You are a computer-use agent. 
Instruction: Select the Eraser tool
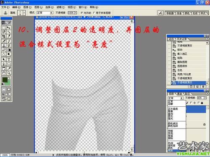click(x=4, y=50)
